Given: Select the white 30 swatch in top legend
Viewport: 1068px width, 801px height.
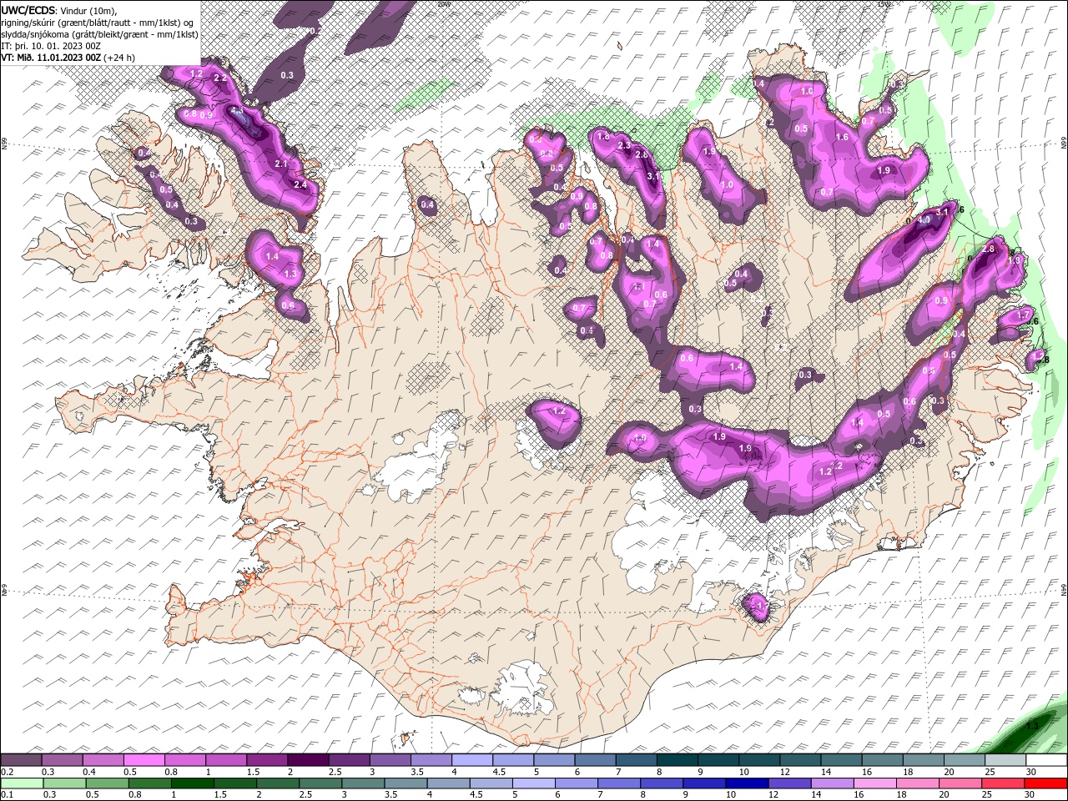Looking at the screenshot, I should (1047, 760).
